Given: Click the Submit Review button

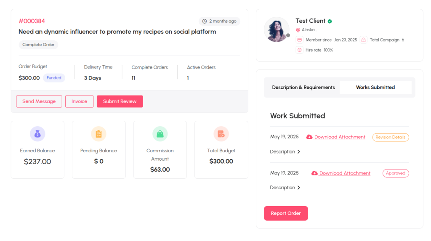Looking at the screenshot, I should coord(120,101).
